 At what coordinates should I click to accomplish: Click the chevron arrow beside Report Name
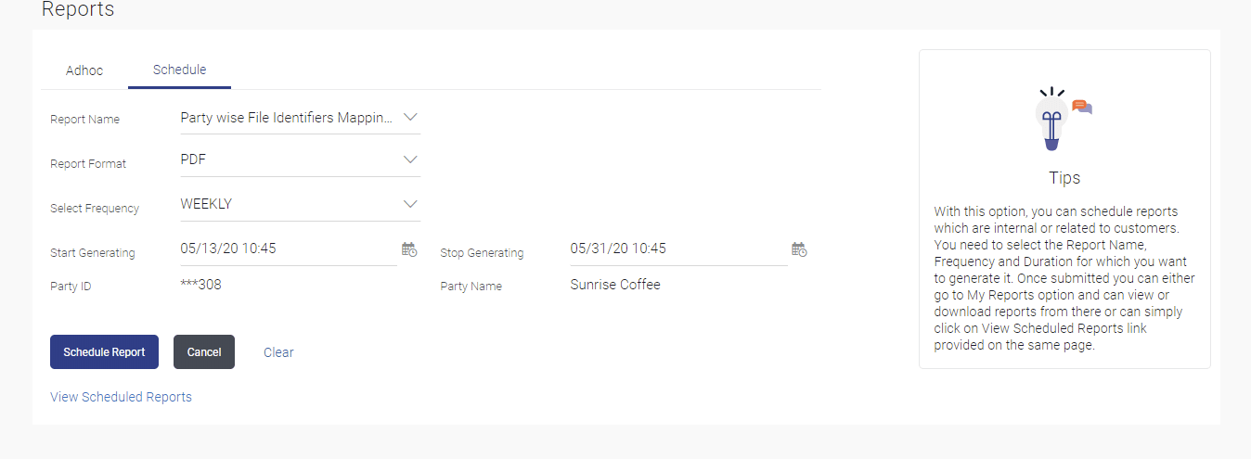click(x=411, y=118)
